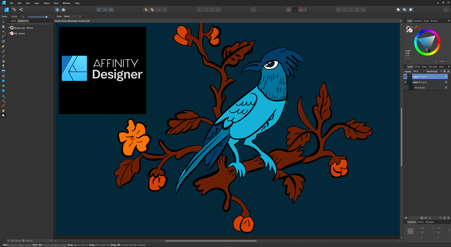Pick the Rectangle shape tool
The height and width of the screenshot is (247, 451).
tap(3, 81)
